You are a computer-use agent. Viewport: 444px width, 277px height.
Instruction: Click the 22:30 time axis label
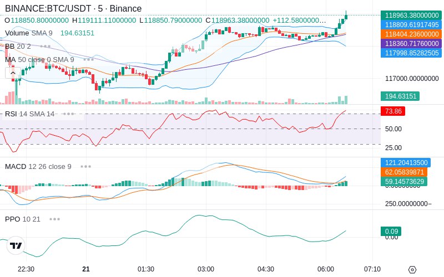[26, 269]
